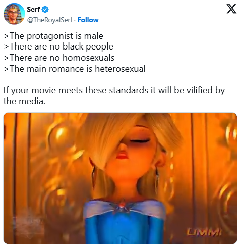Screen dimensions: 239x245
Task: Click the UMMI watermark on the image
Action: click(204, 232)
